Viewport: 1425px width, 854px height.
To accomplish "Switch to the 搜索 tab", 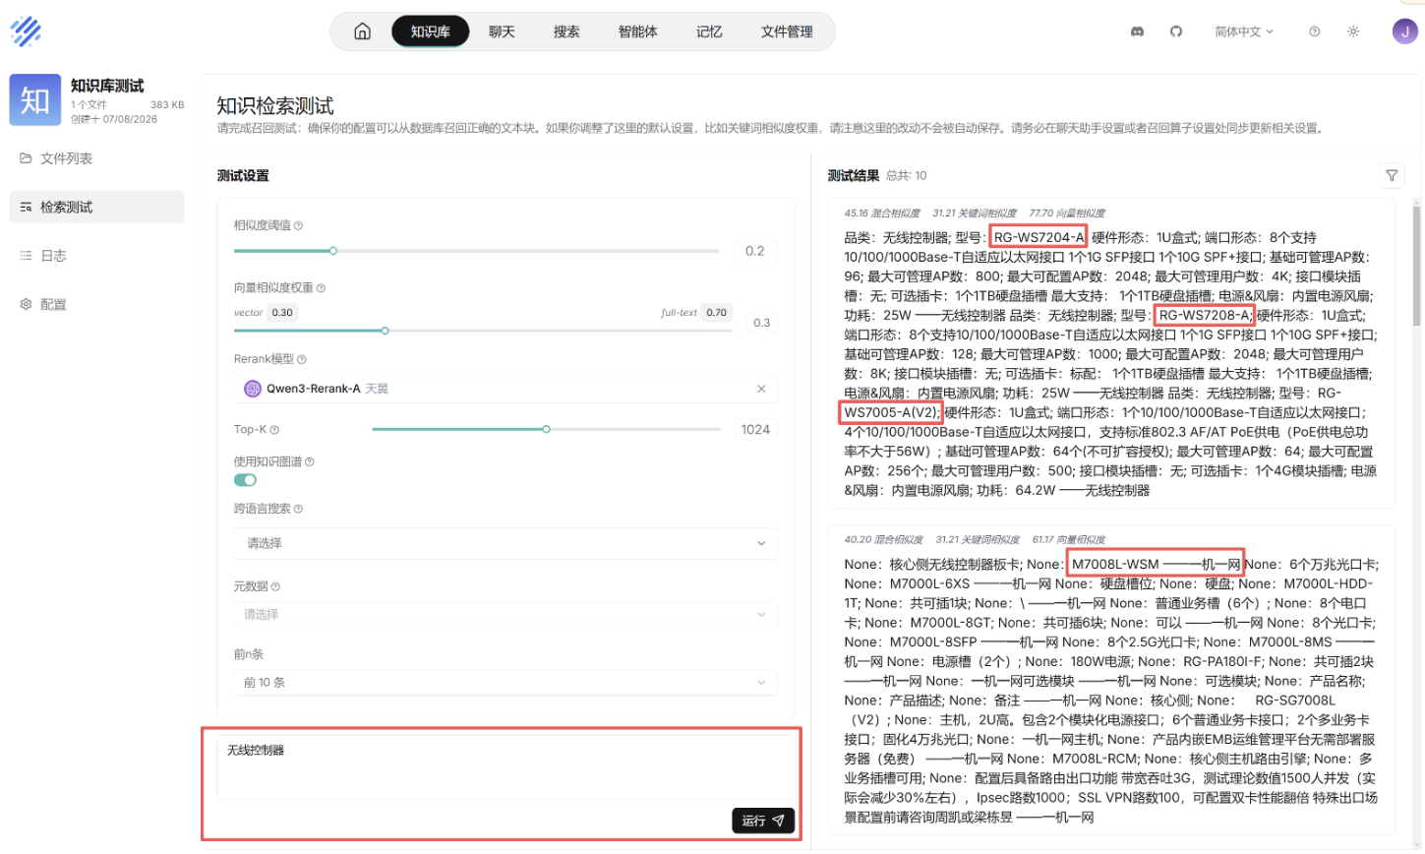I will pyautogui.click(x=566, y=31).
